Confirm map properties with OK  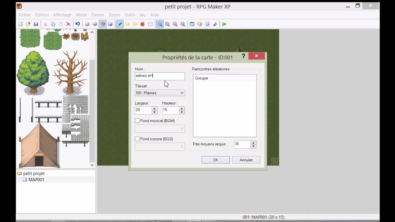point(216,160)
